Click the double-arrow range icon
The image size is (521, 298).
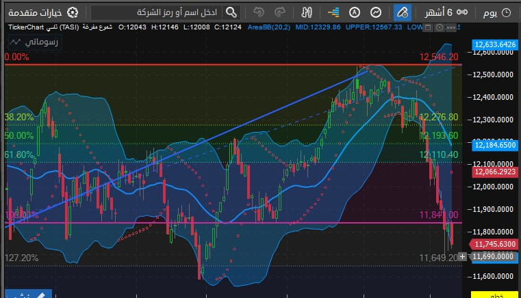462,12
